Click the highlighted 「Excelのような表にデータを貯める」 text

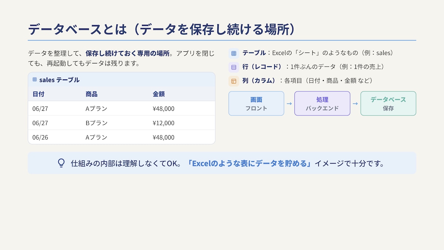click(x=250, y=163)
